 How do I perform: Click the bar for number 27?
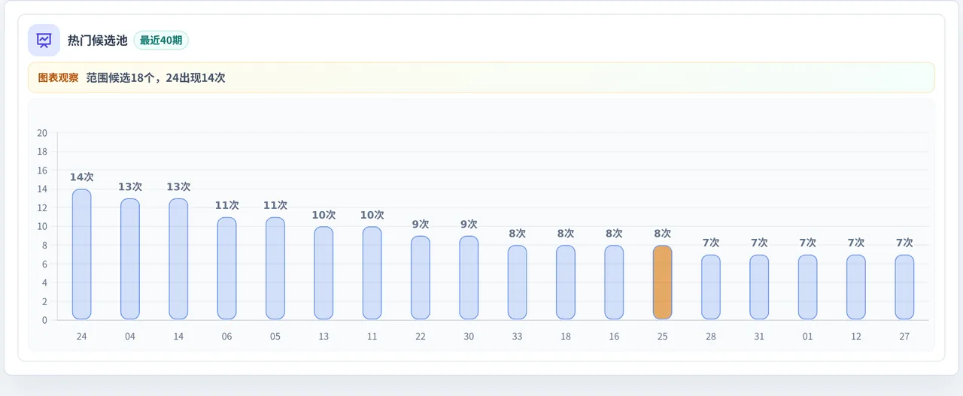904,287
